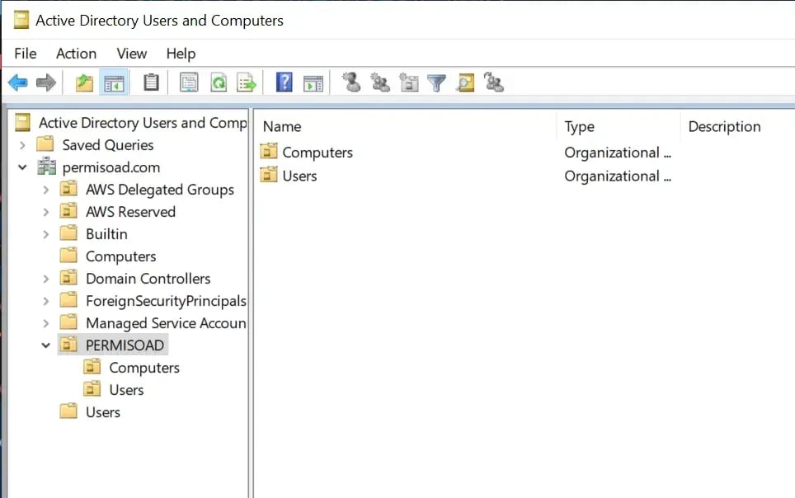Select Users OU under PERMISOAD in tree
This screenshot has height=498, width=795.
(126, 390)
